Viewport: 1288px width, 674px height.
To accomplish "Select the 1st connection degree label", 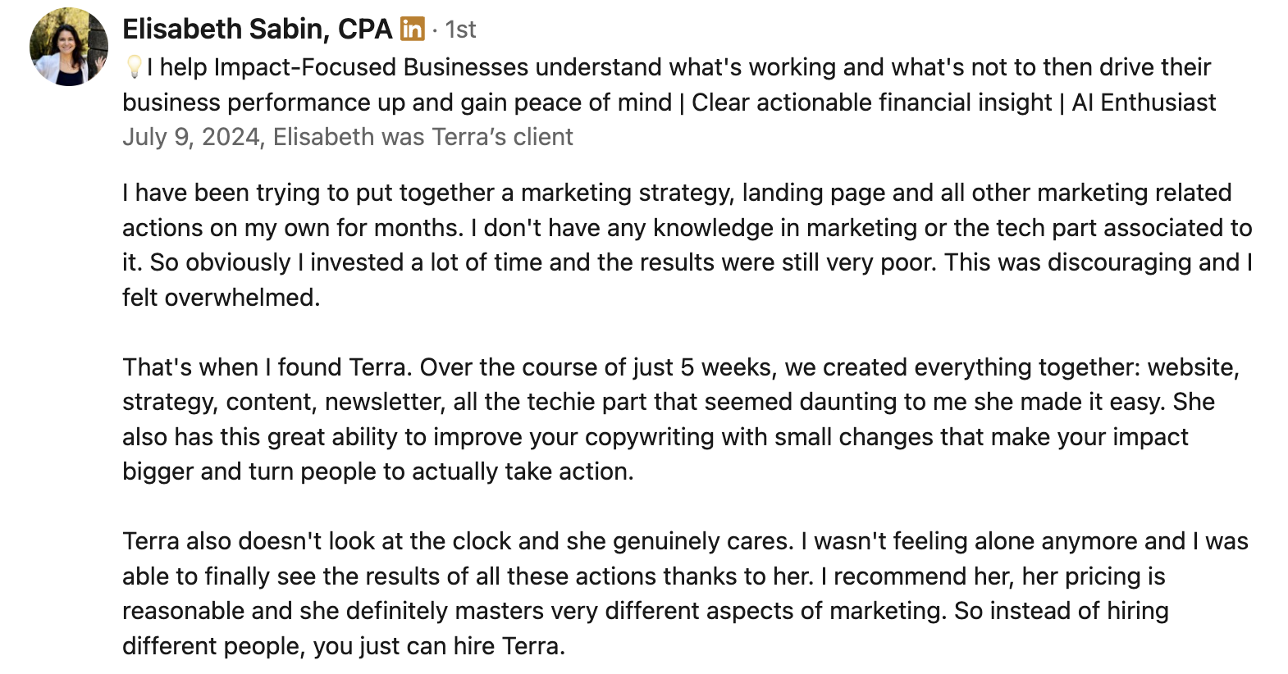I will pyautogui.click(x=460, y=30).
